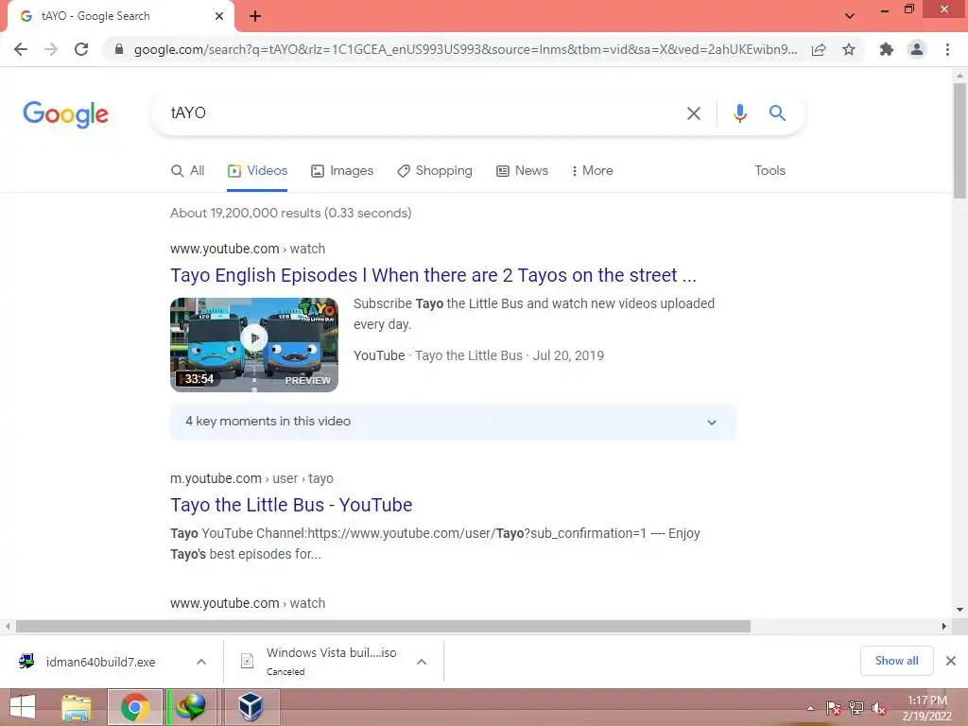Open the Shopping results tab
This screenshot has height=726, width=968.
(x=435, y=171)
